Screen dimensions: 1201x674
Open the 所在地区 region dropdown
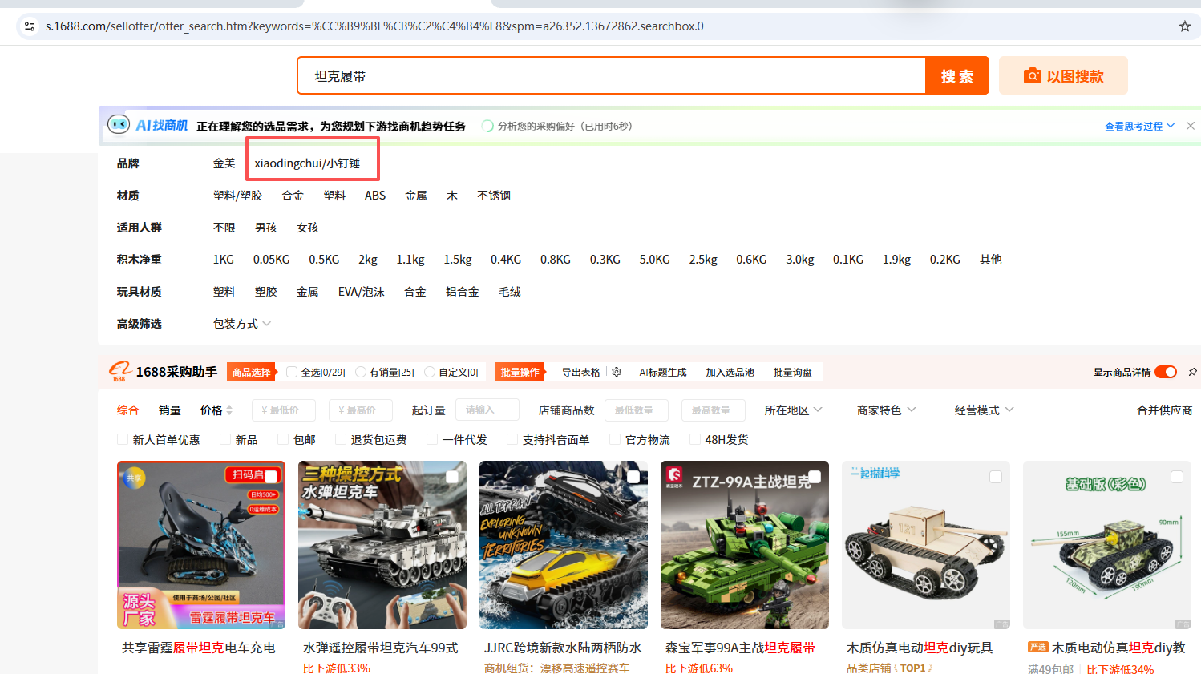point(792,410)
